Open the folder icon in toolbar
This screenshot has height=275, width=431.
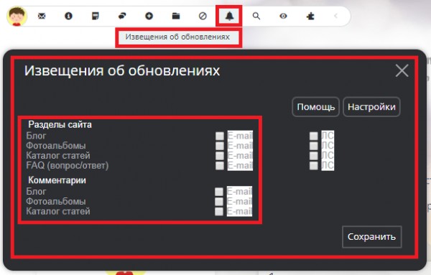[x=176, y=17]
